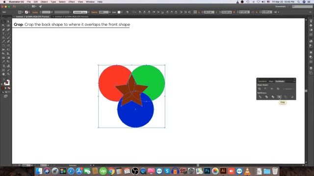This screenshot has height=176, width=314.
Task: Open Photoshop from the Dock
Action: (x=207, y=171)
